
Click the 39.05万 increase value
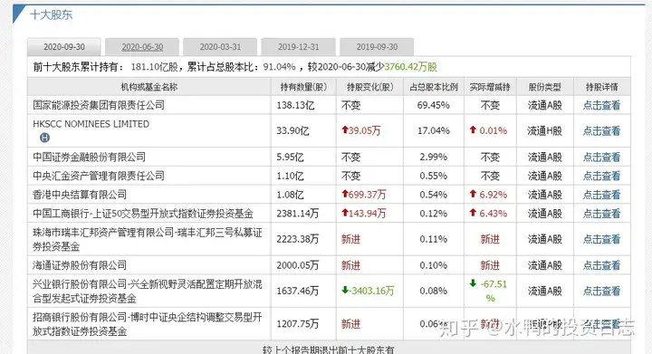[361, 130]
